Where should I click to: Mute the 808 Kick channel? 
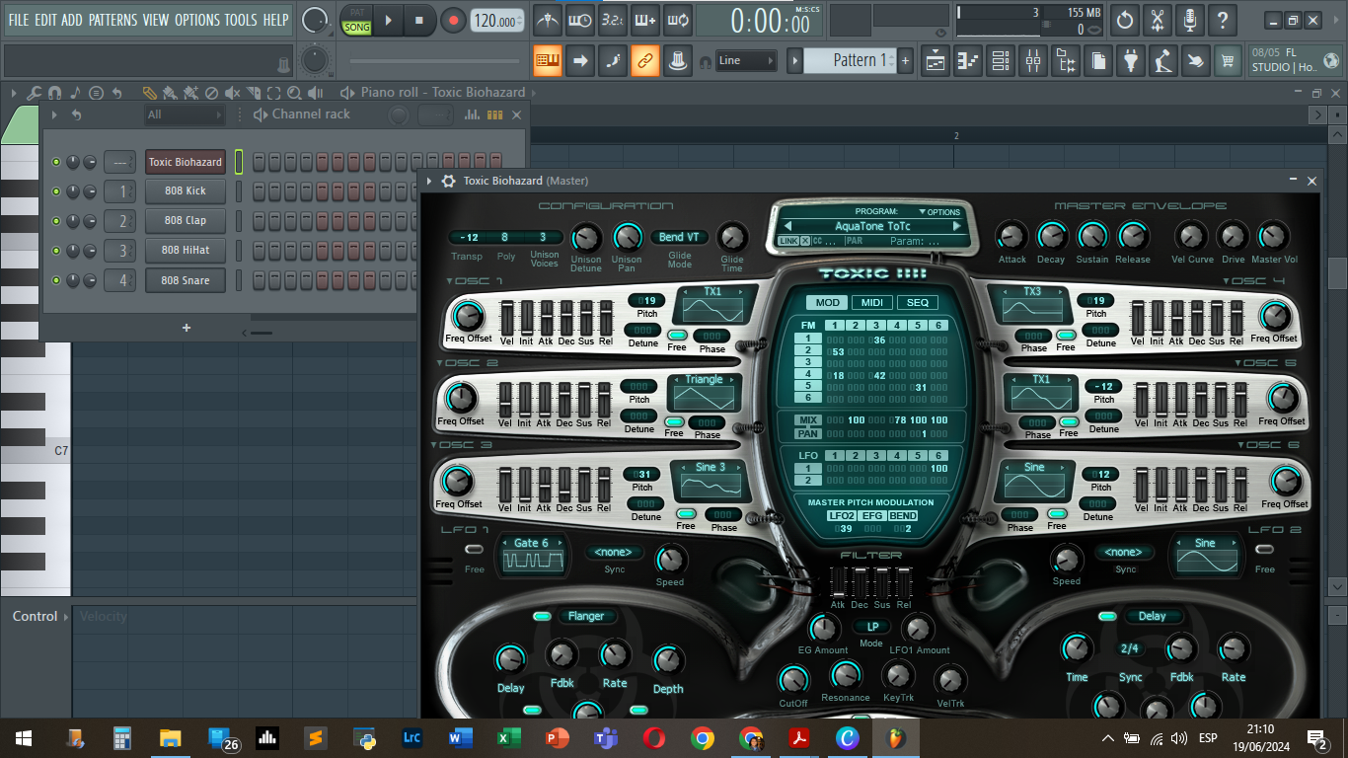55,191
